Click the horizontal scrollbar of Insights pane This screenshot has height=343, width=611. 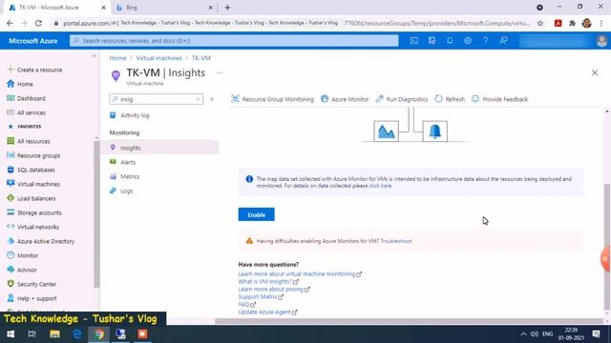pyautogui.click(x=409, y=321)
